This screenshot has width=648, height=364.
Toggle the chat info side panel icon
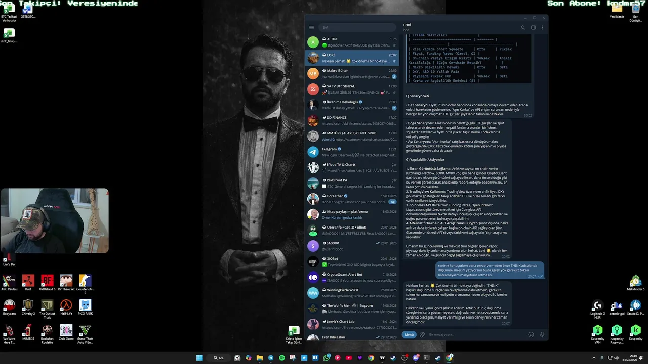(x=533, y=27)
